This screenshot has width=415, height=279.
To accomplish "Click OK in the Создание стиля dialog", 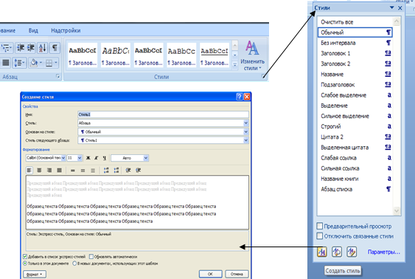I will pyautogui.click(x=210, y=274).
